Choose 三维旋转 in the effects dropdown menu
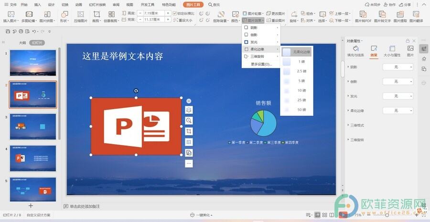Image resolution: width=430 pixels, height=222 pixels. 261,56
